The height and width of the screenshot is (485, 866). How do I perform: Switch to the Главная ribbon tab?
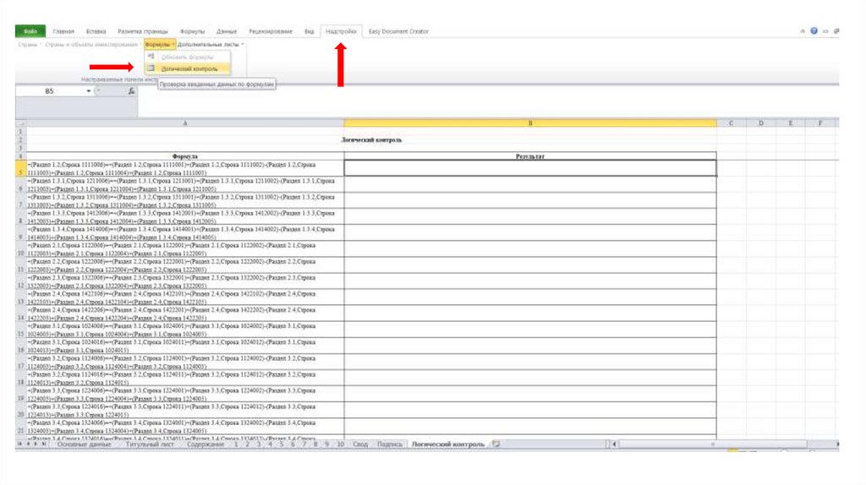pyautogui.click(x=63, y=31)
